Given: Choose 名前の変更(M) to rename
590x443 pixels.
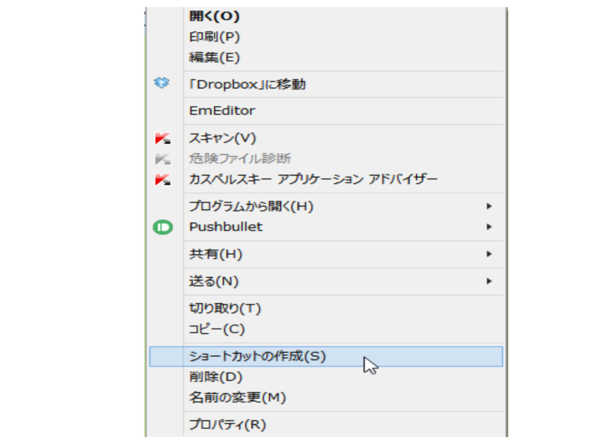Looking at the screenshot, I should (237, 397).
